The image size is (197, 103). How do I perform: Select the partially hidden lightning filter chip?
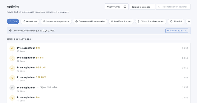[188, 21]
